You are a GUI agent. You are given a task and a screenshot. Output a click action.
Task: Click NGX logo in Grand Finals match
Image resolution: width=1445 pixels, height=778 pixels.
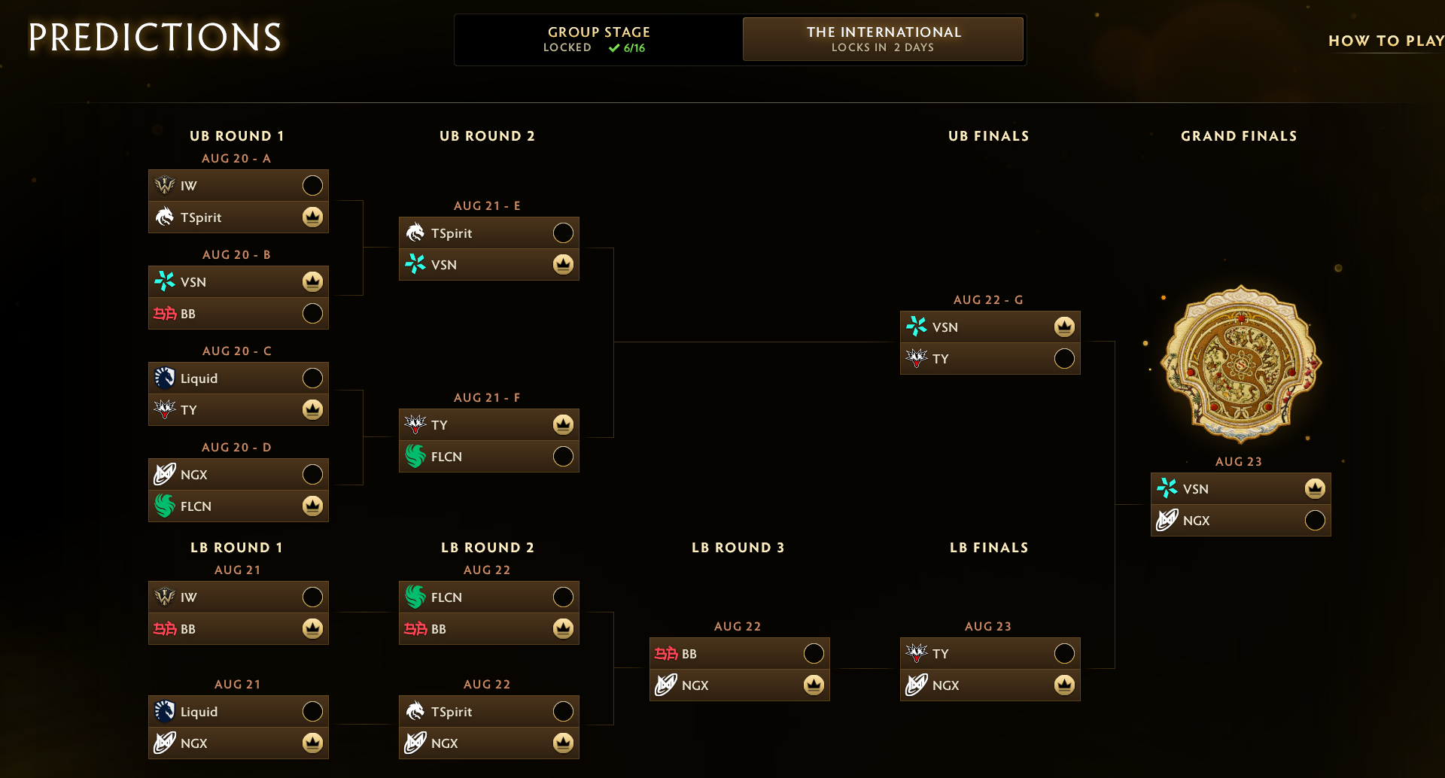(1167, 520)
